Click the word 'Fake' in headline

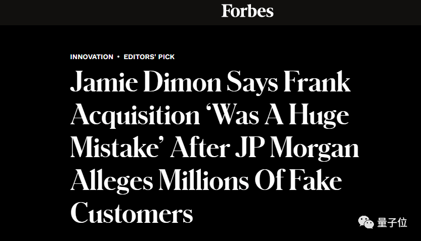pyautogui.click(x=315, y=180)
